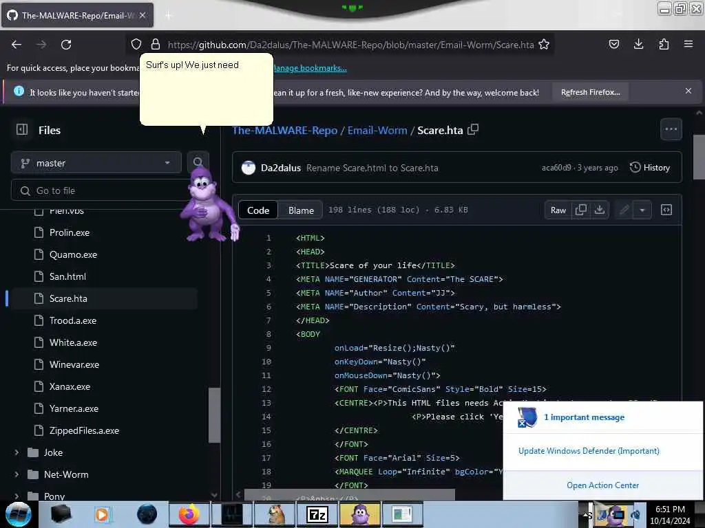Switch to the Code view tab

[x=258, y=210]
